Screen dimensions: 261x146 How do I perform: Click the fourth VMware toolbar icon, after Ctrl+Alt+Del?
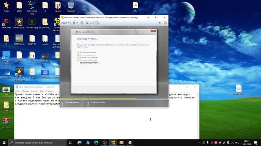click(87, 23)
